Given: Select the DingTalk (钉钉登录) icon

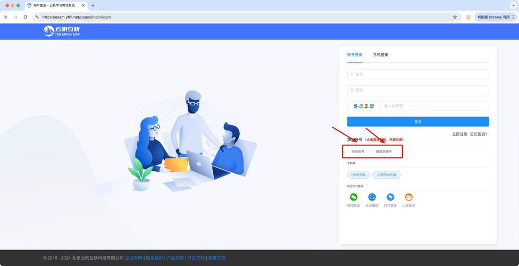Looking at the screenshot, I should 390,197.
